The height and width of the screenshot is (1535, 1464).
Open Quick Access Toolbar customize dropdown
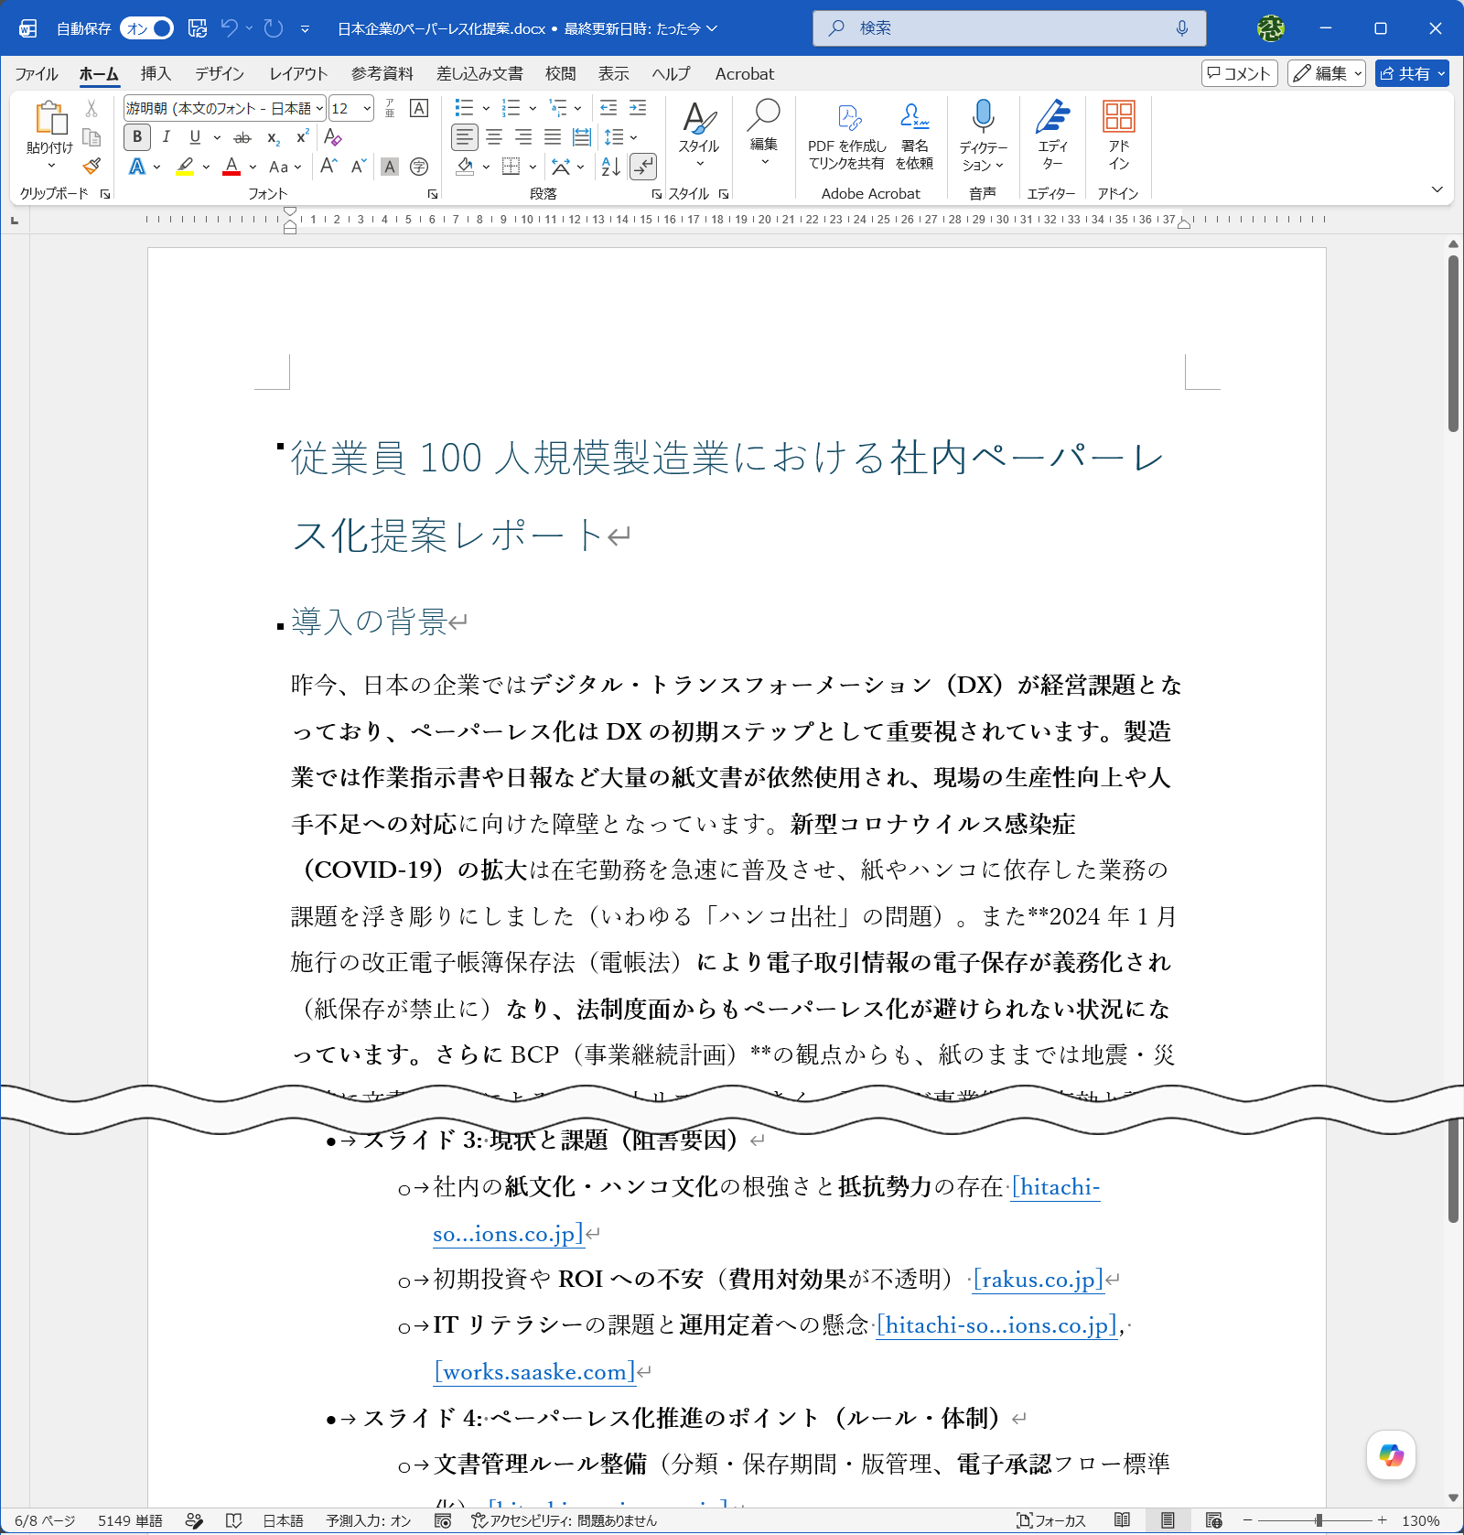coord(305,28)
